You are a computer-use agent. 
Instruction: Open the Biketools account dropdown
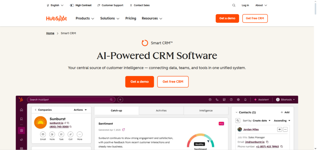tap(285, 100)
